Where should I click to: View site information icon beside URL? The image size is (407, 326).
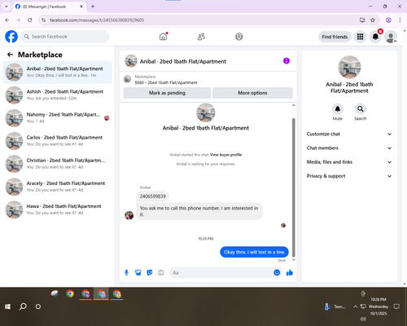[43, 20]
